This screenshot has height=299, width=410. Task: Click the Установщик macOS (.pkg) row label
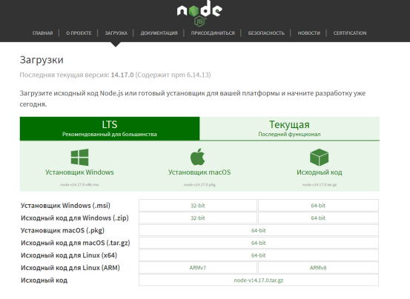click(x=62, y=230)
